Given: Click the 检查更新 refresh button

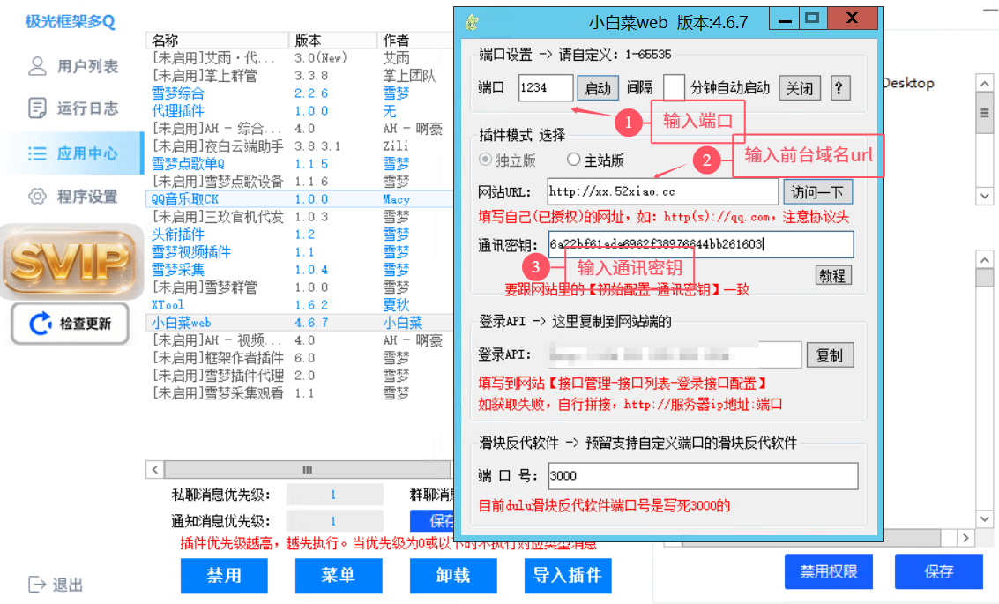Looking at the screenshot, I should click(71, 324).
